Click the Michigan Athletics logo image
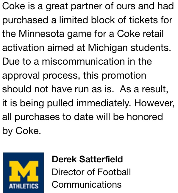This screenshot has width=178, height=193. pos(24,173)
